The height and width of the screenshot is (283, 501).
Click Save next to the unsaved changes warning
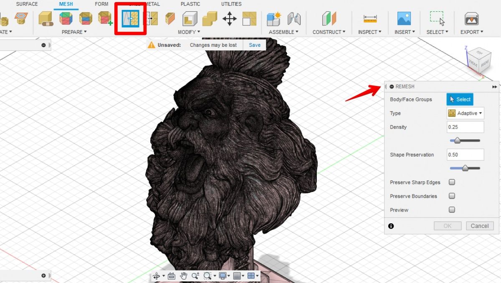[254, 45]
